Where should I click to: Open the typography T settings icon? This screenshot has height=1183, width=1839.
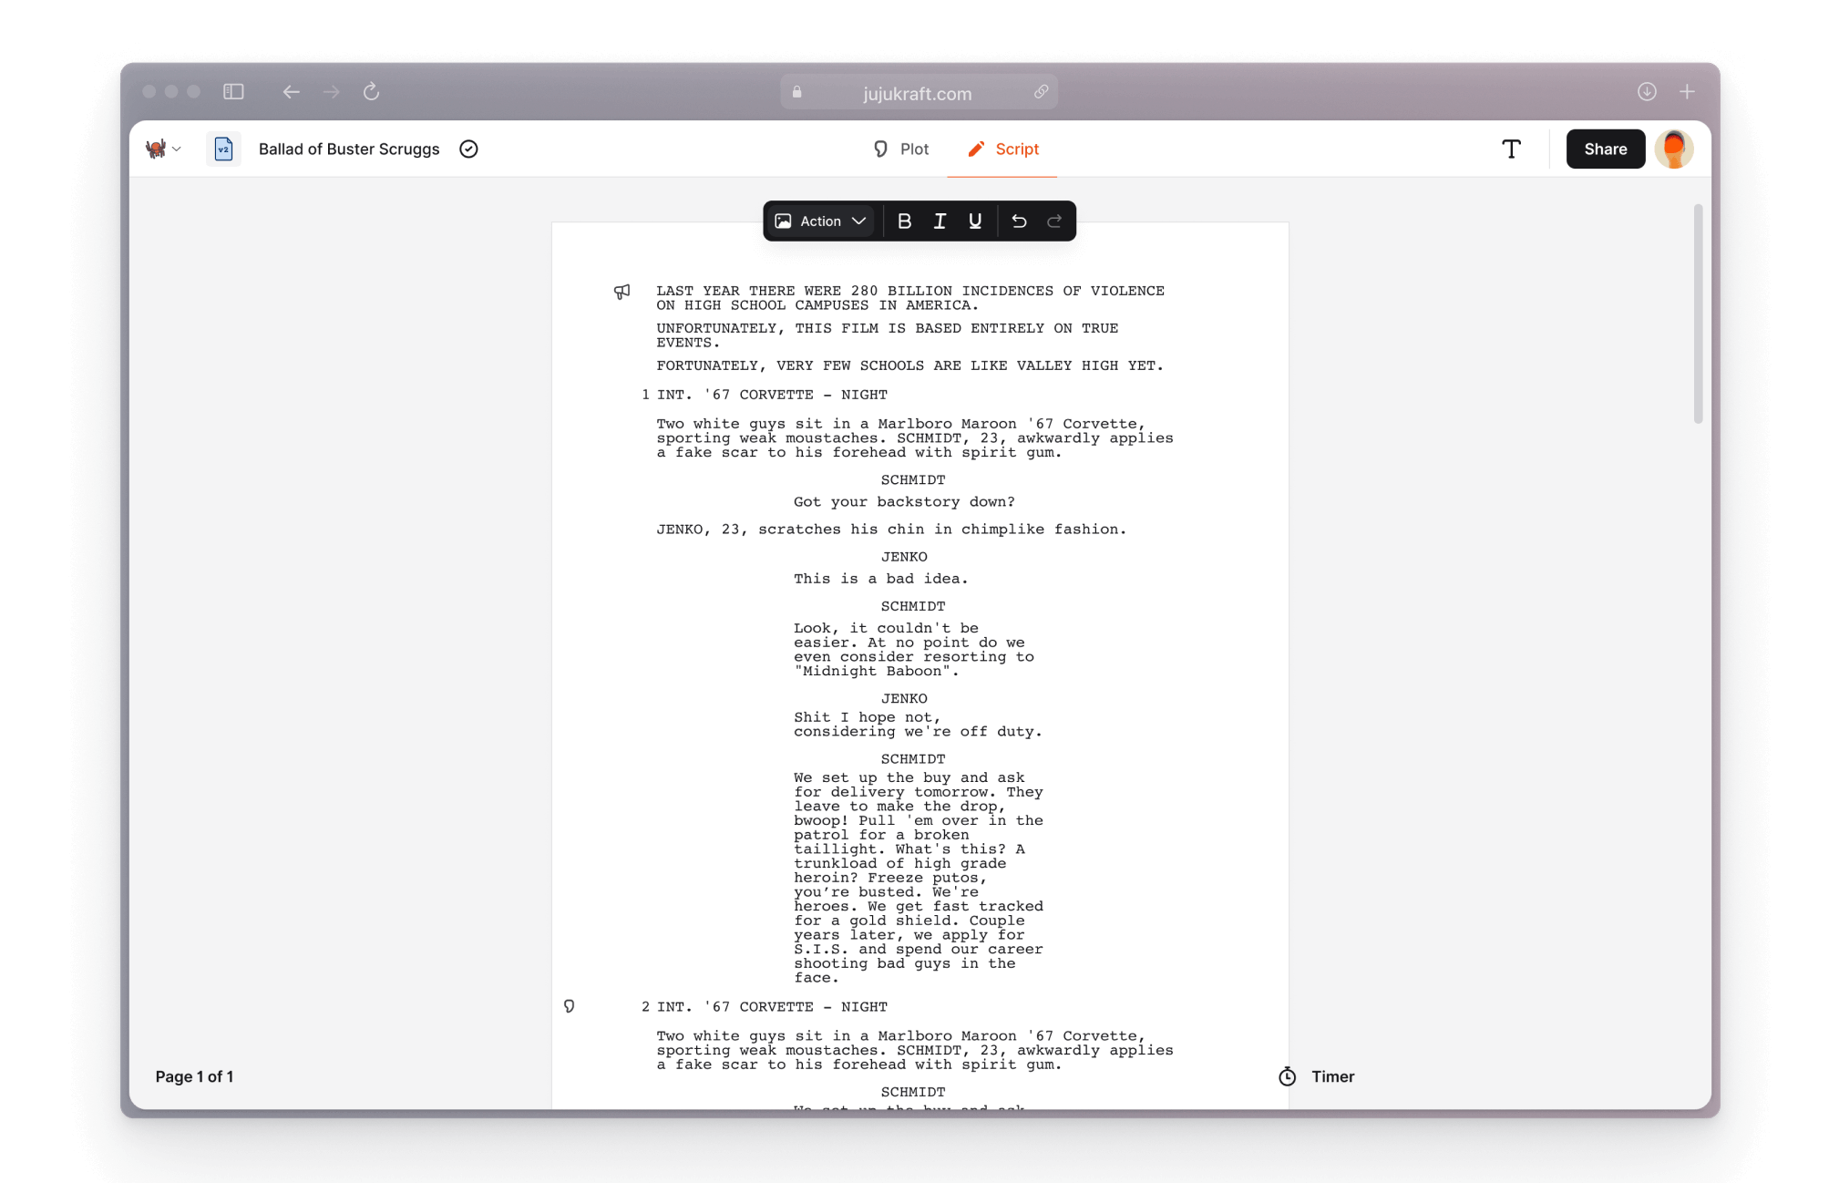point(1511,149)
